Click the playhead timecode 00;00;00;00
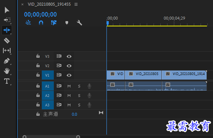This screenshot has width=213, height=138. point(40,14)
